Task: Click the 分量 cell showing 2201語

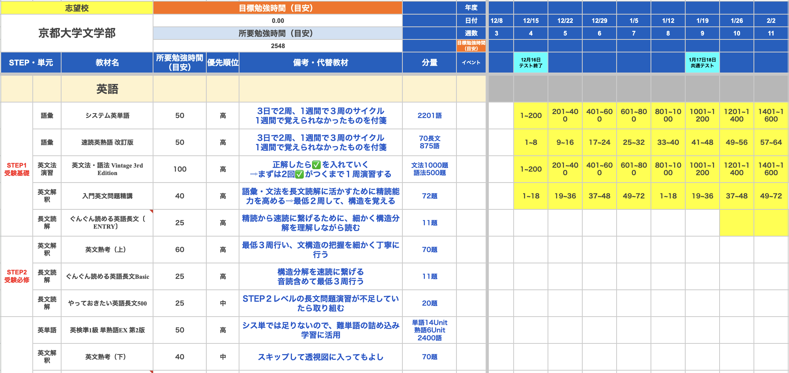Action: click(430, 115)
